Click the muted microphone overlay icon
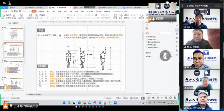 coord(164,55)
